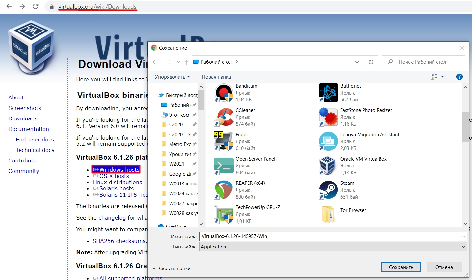Open About in site sidebar

(16, 97)
